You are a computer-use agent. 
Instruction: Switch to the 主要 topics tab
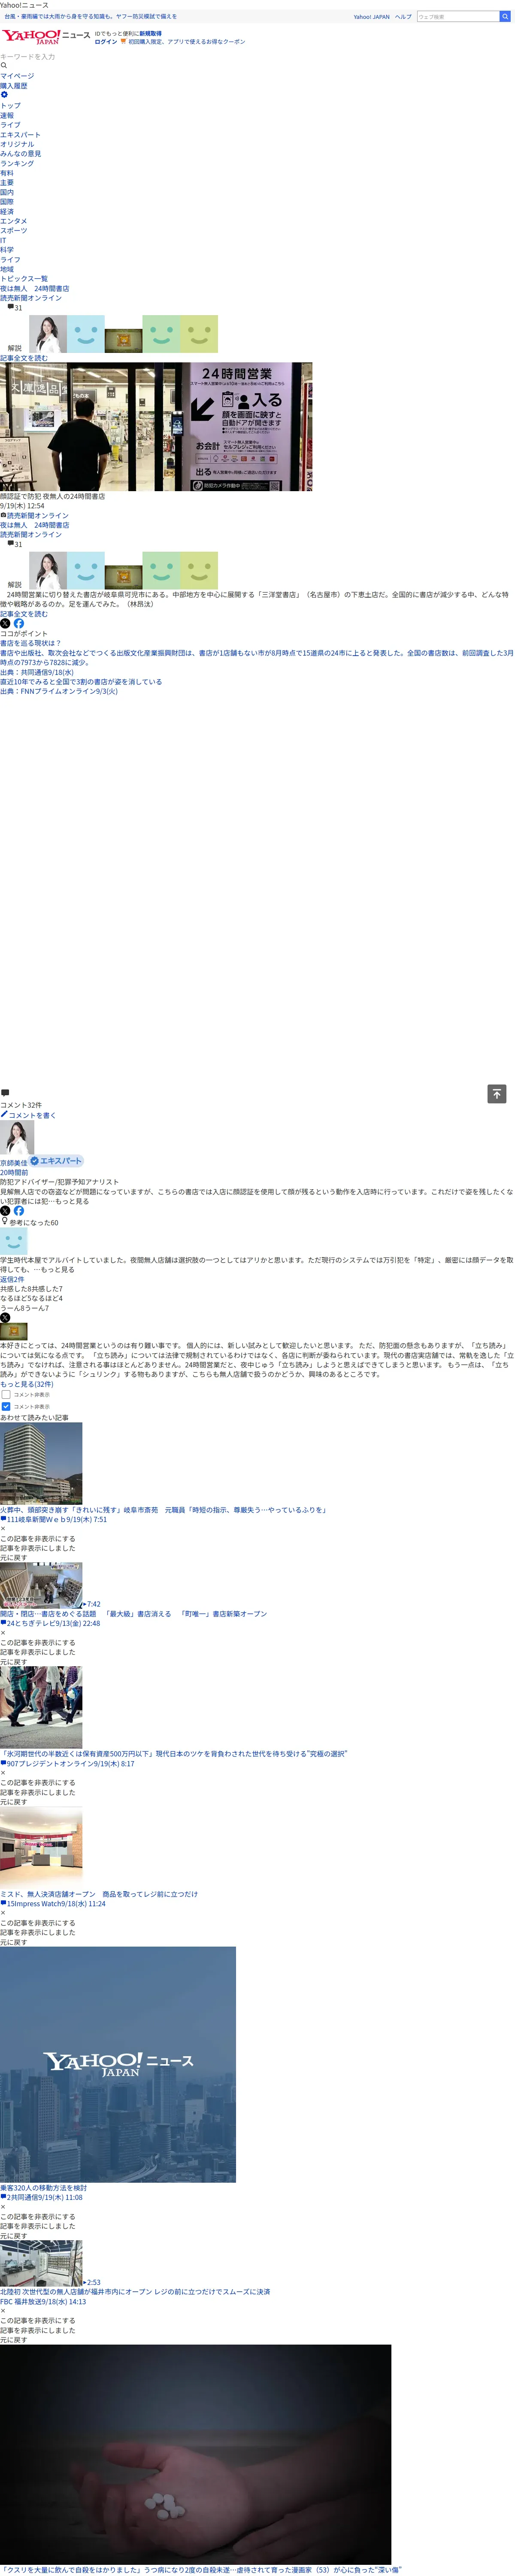[x=7, y=183]
